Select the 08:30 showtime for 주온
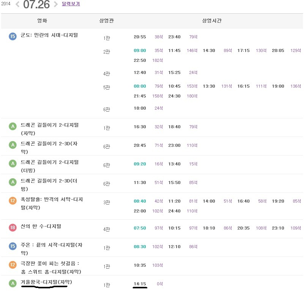 coord(140,246)
